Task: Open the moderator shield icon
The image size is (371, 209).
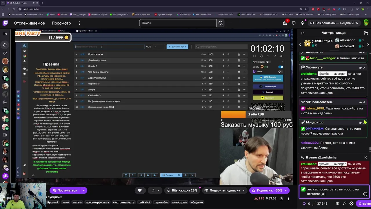Action: point(337,203)
